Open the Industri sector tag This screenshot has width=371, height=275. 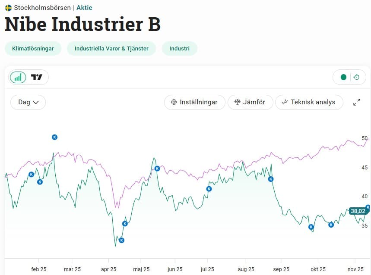coord(179,49)
